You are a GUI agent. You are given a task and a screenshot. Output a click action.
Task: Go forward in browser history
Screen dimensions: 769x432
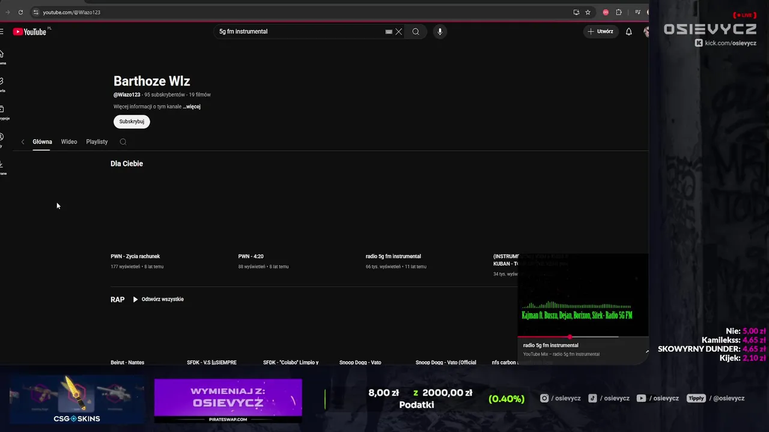click(x=8, y=12)
